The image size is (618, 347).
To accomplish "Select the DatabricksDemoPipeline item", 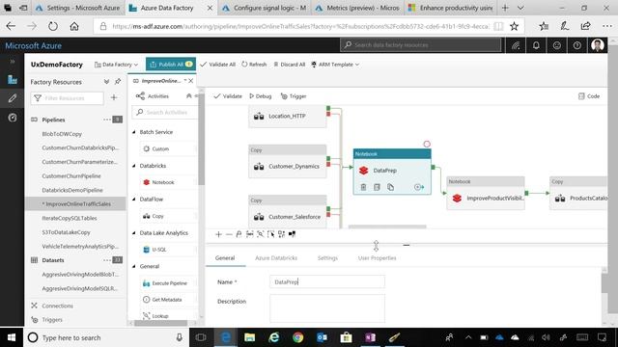I will pyautogui.click(x=72, y=190).
